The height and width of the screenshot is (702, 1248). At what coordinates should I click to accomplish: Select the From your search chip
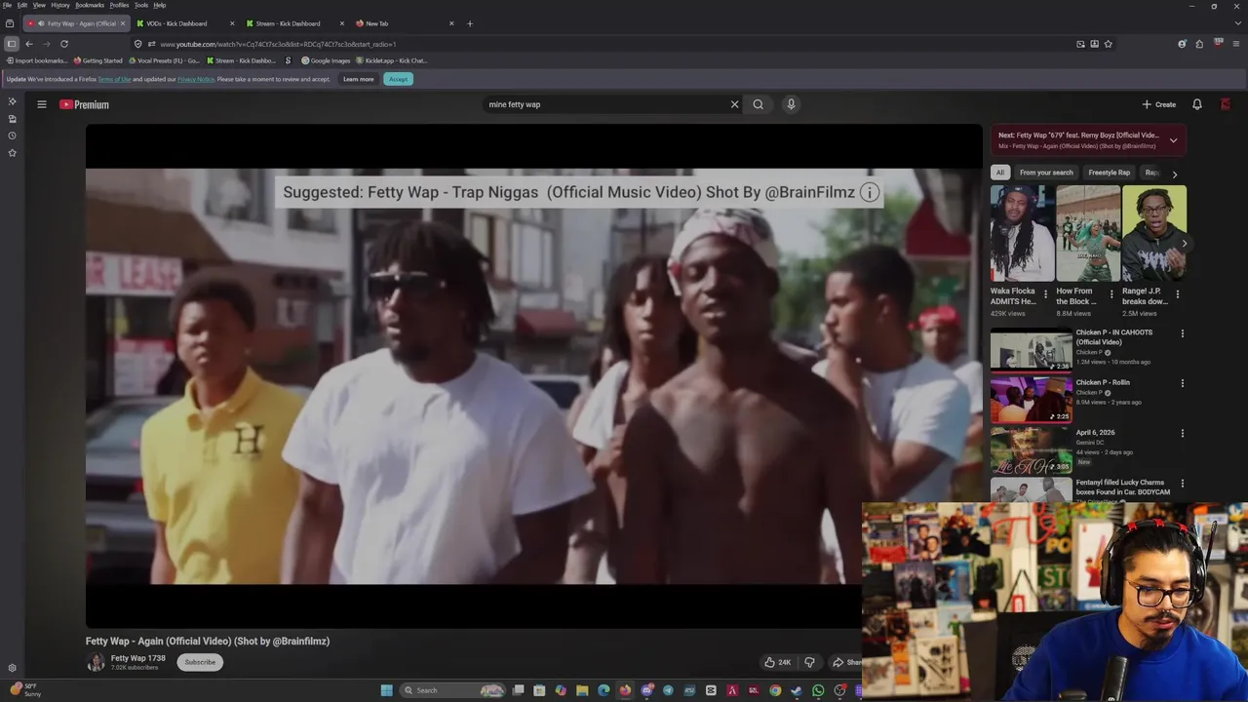(1046, 173)
